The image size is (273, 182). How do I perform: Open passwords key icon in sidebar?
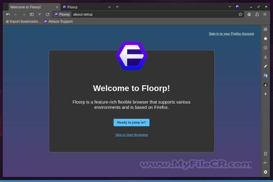[x=265, y=163]
